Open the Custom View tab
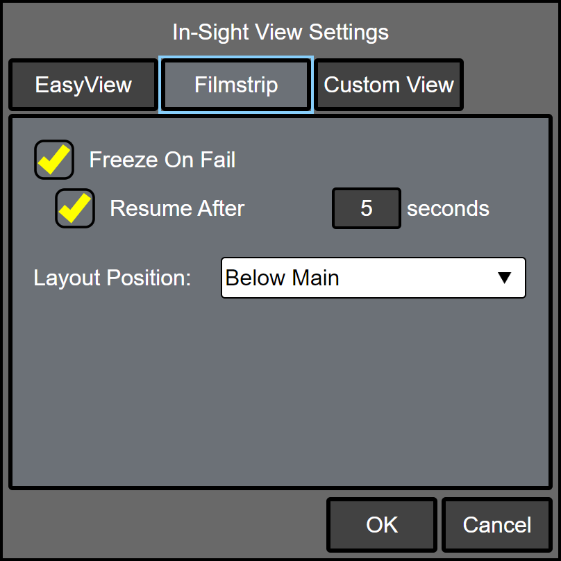Screen dimensions: 561x561 coord(389,85)
